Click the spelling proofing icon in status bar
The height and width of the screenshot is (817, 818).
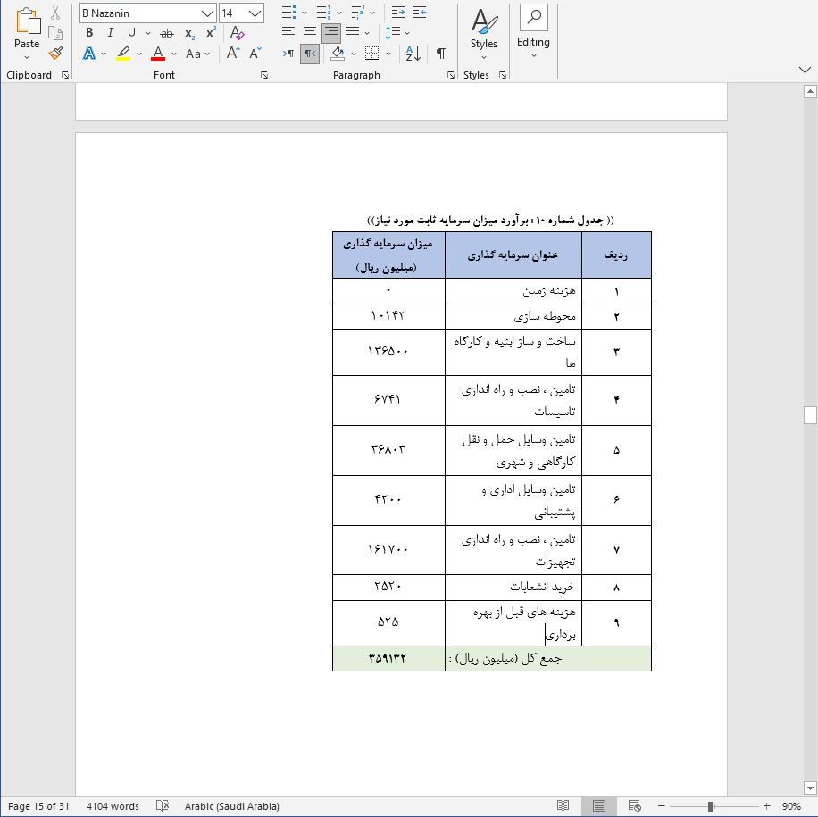(x=163, y=806)
